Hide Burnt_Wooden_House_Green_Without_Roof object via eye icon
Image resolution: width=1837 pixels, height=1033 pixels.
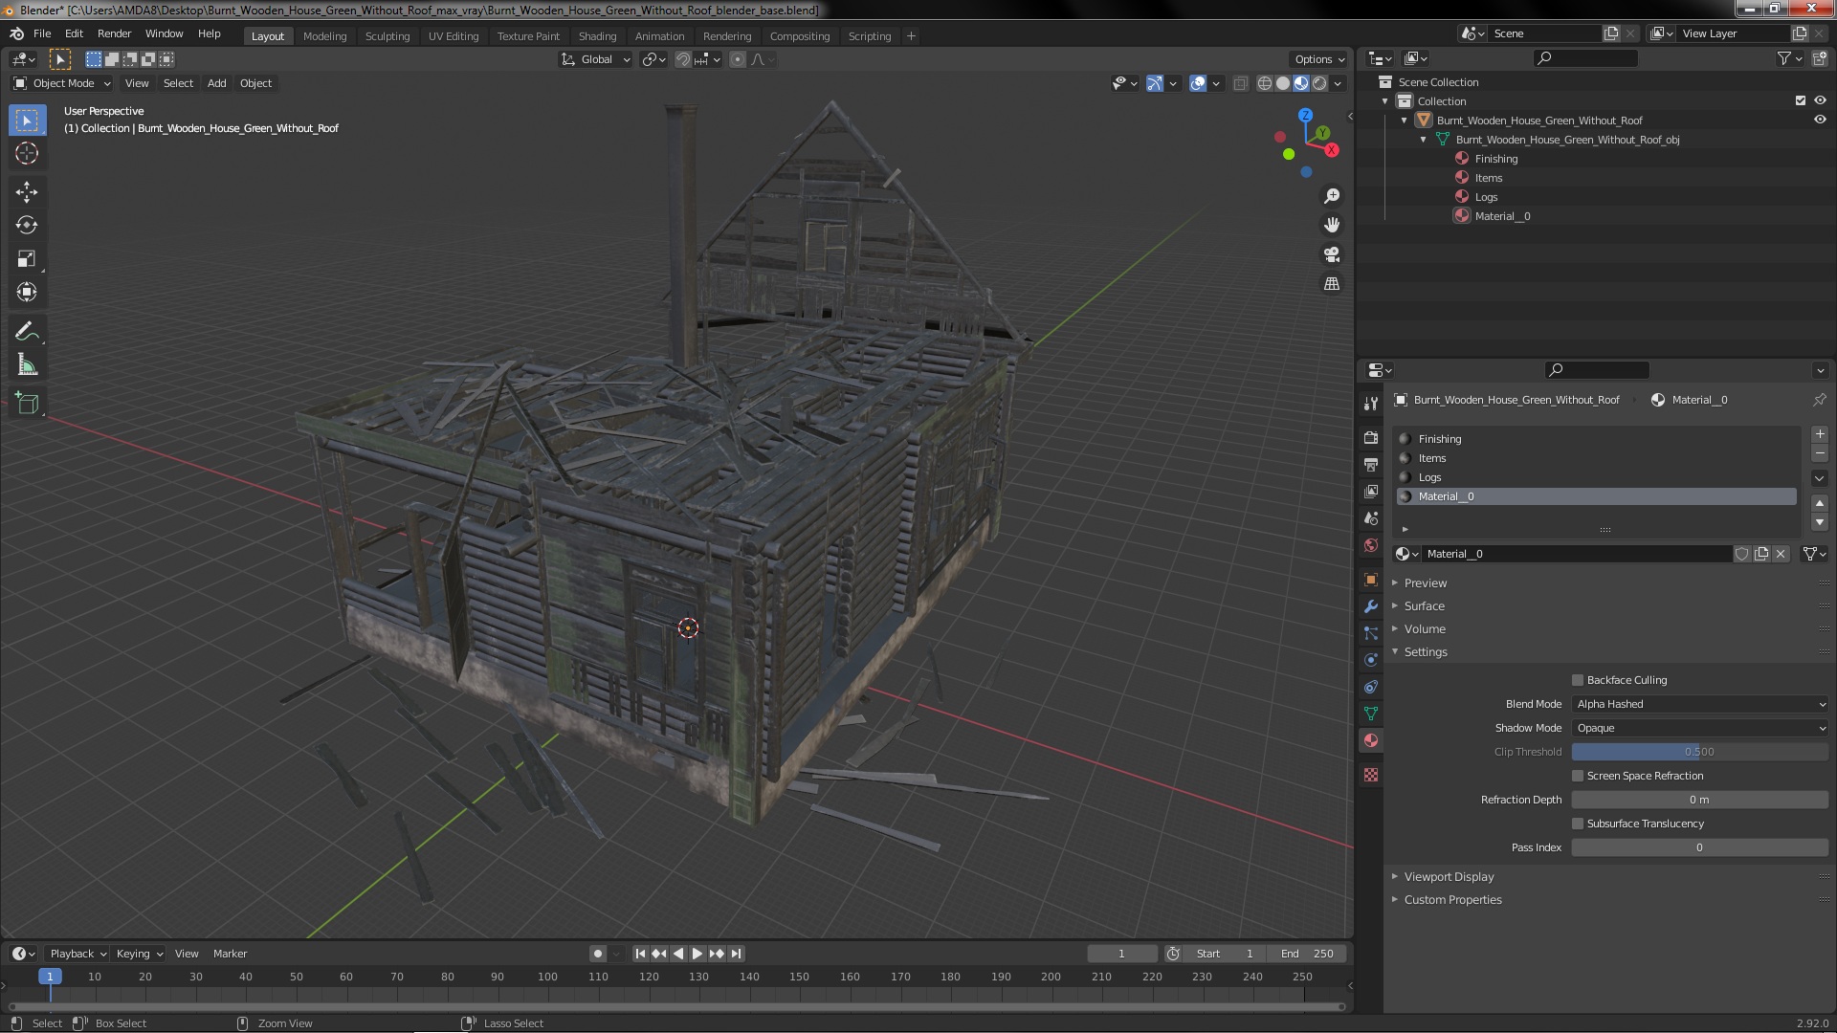(1820, 120)
